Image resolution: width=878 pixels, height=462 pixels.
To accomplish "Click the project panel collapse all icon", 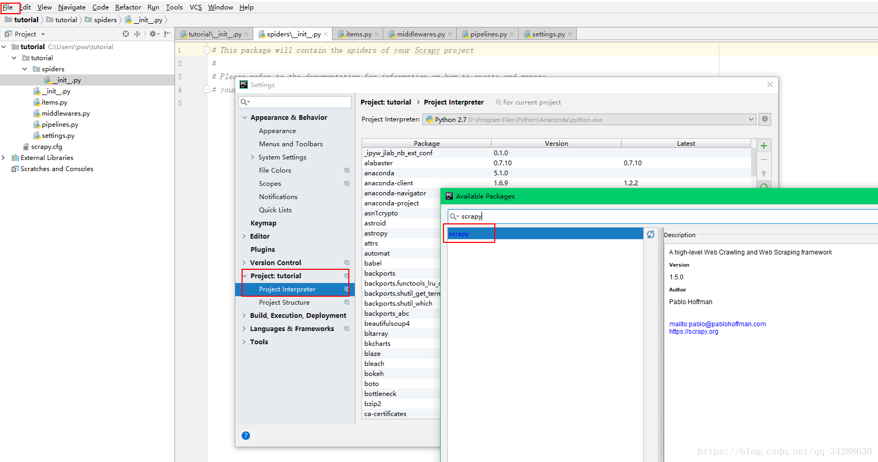I will click(137, 34).
